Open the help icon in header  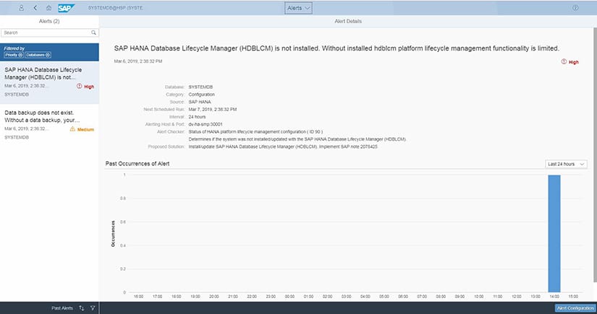(x=575, y=8)
